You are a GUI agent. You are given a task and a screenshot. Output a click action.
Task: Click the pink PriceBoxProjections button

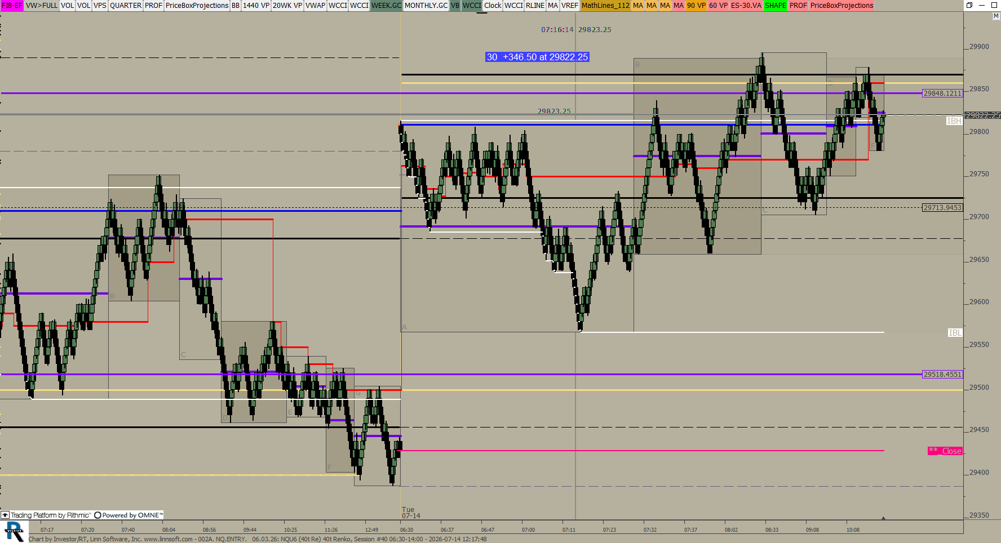click(x=842, y=5)
